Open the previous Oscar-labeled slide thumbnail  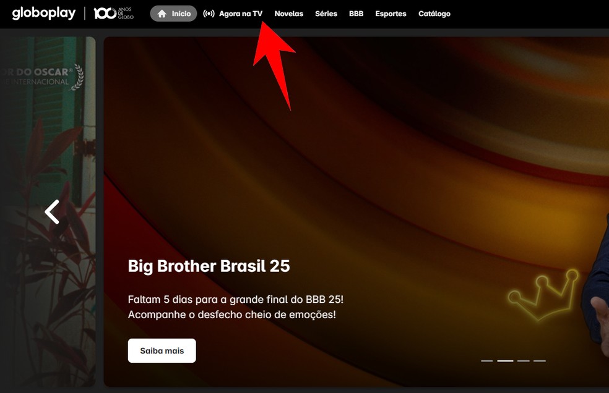pos(48,211)
